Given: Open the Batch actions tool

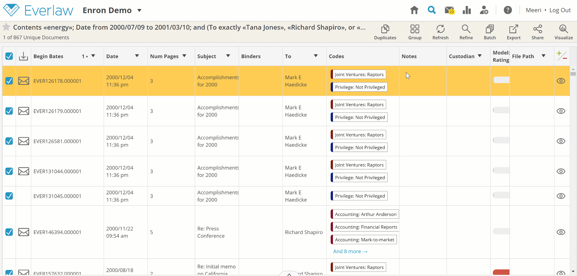Looking at the screenshot, I should click(x=490, y=32).
